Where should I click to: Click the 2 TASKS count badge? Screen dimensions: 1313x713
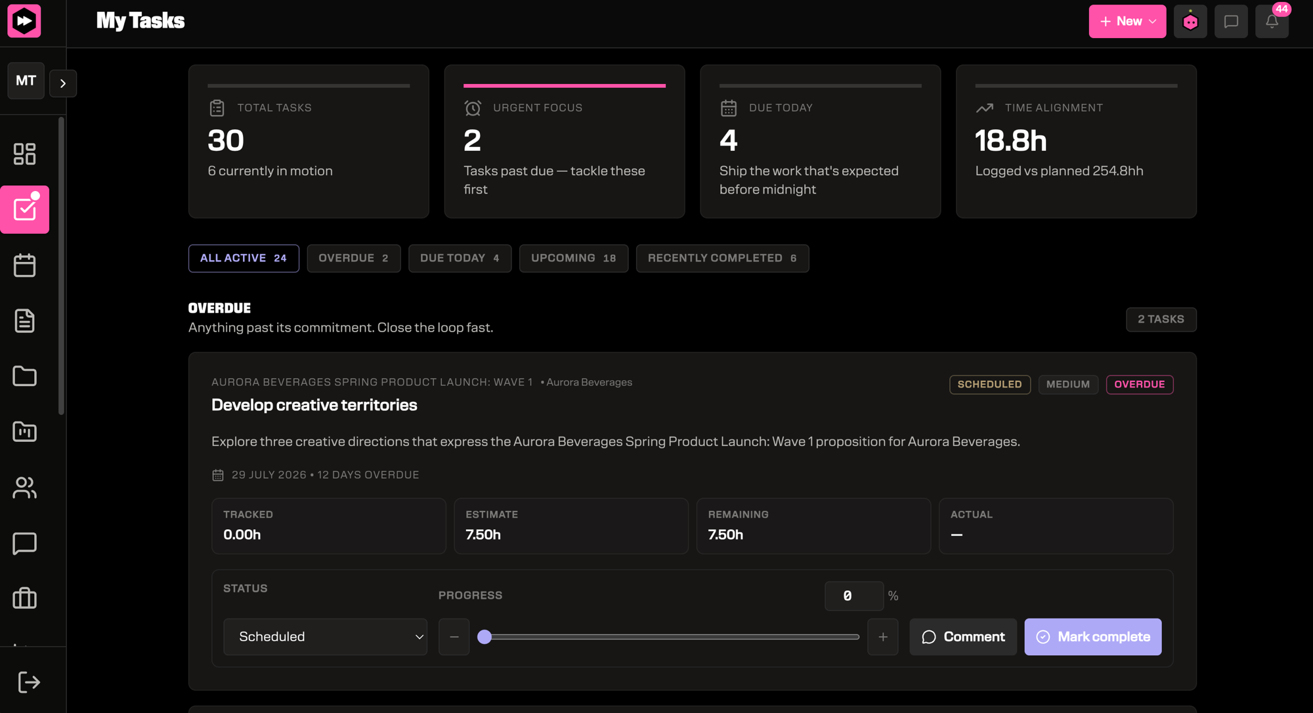1161,320
